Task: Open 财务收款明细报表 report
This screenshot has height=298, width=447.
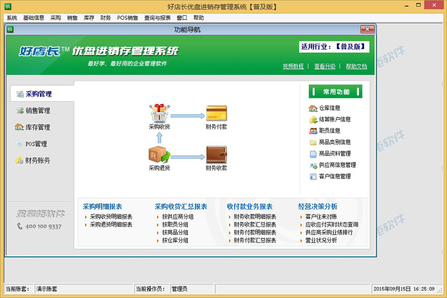Action: pyautogui.click(x=255, y=217)
